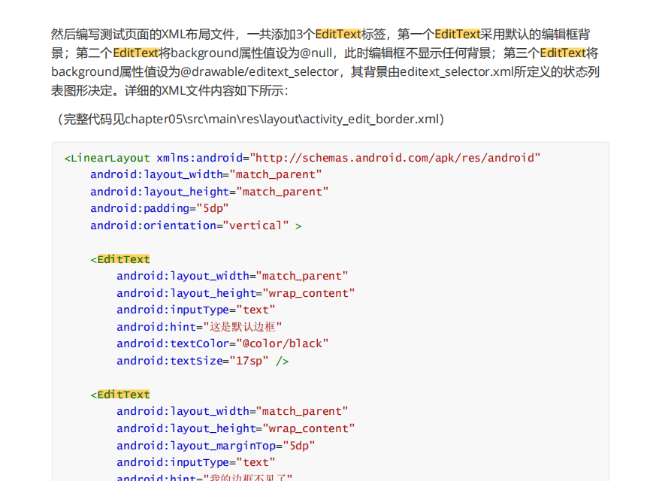Click the editext_selector.xml text in paragraph
This screenshot has width=659, height=481.
coord(457,72)
